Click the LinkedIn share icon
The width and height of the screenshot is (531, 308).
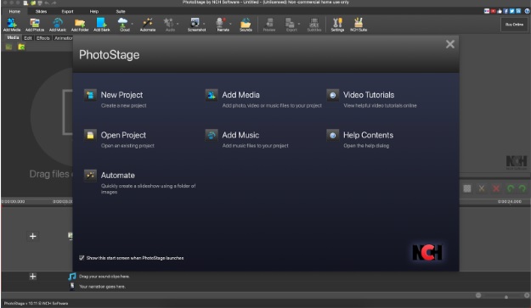coord(518,11)
